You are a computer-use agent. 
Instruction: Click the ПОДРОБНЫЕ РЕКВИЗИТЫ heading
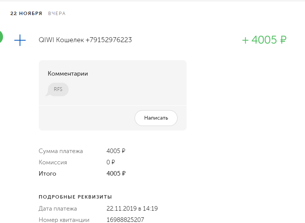coord(75,197)
